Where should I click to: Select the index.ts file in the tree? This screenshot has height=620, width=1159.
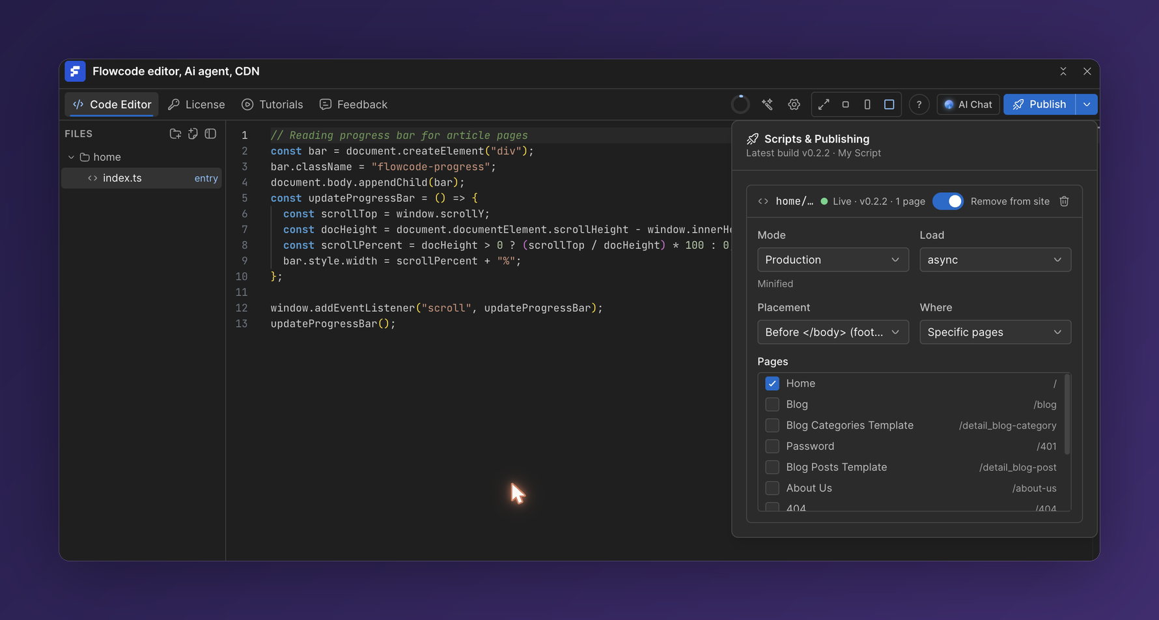[x=141, y=178]
